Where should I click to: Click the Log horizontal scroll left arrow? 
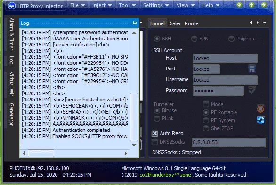[x=24, y=154]
